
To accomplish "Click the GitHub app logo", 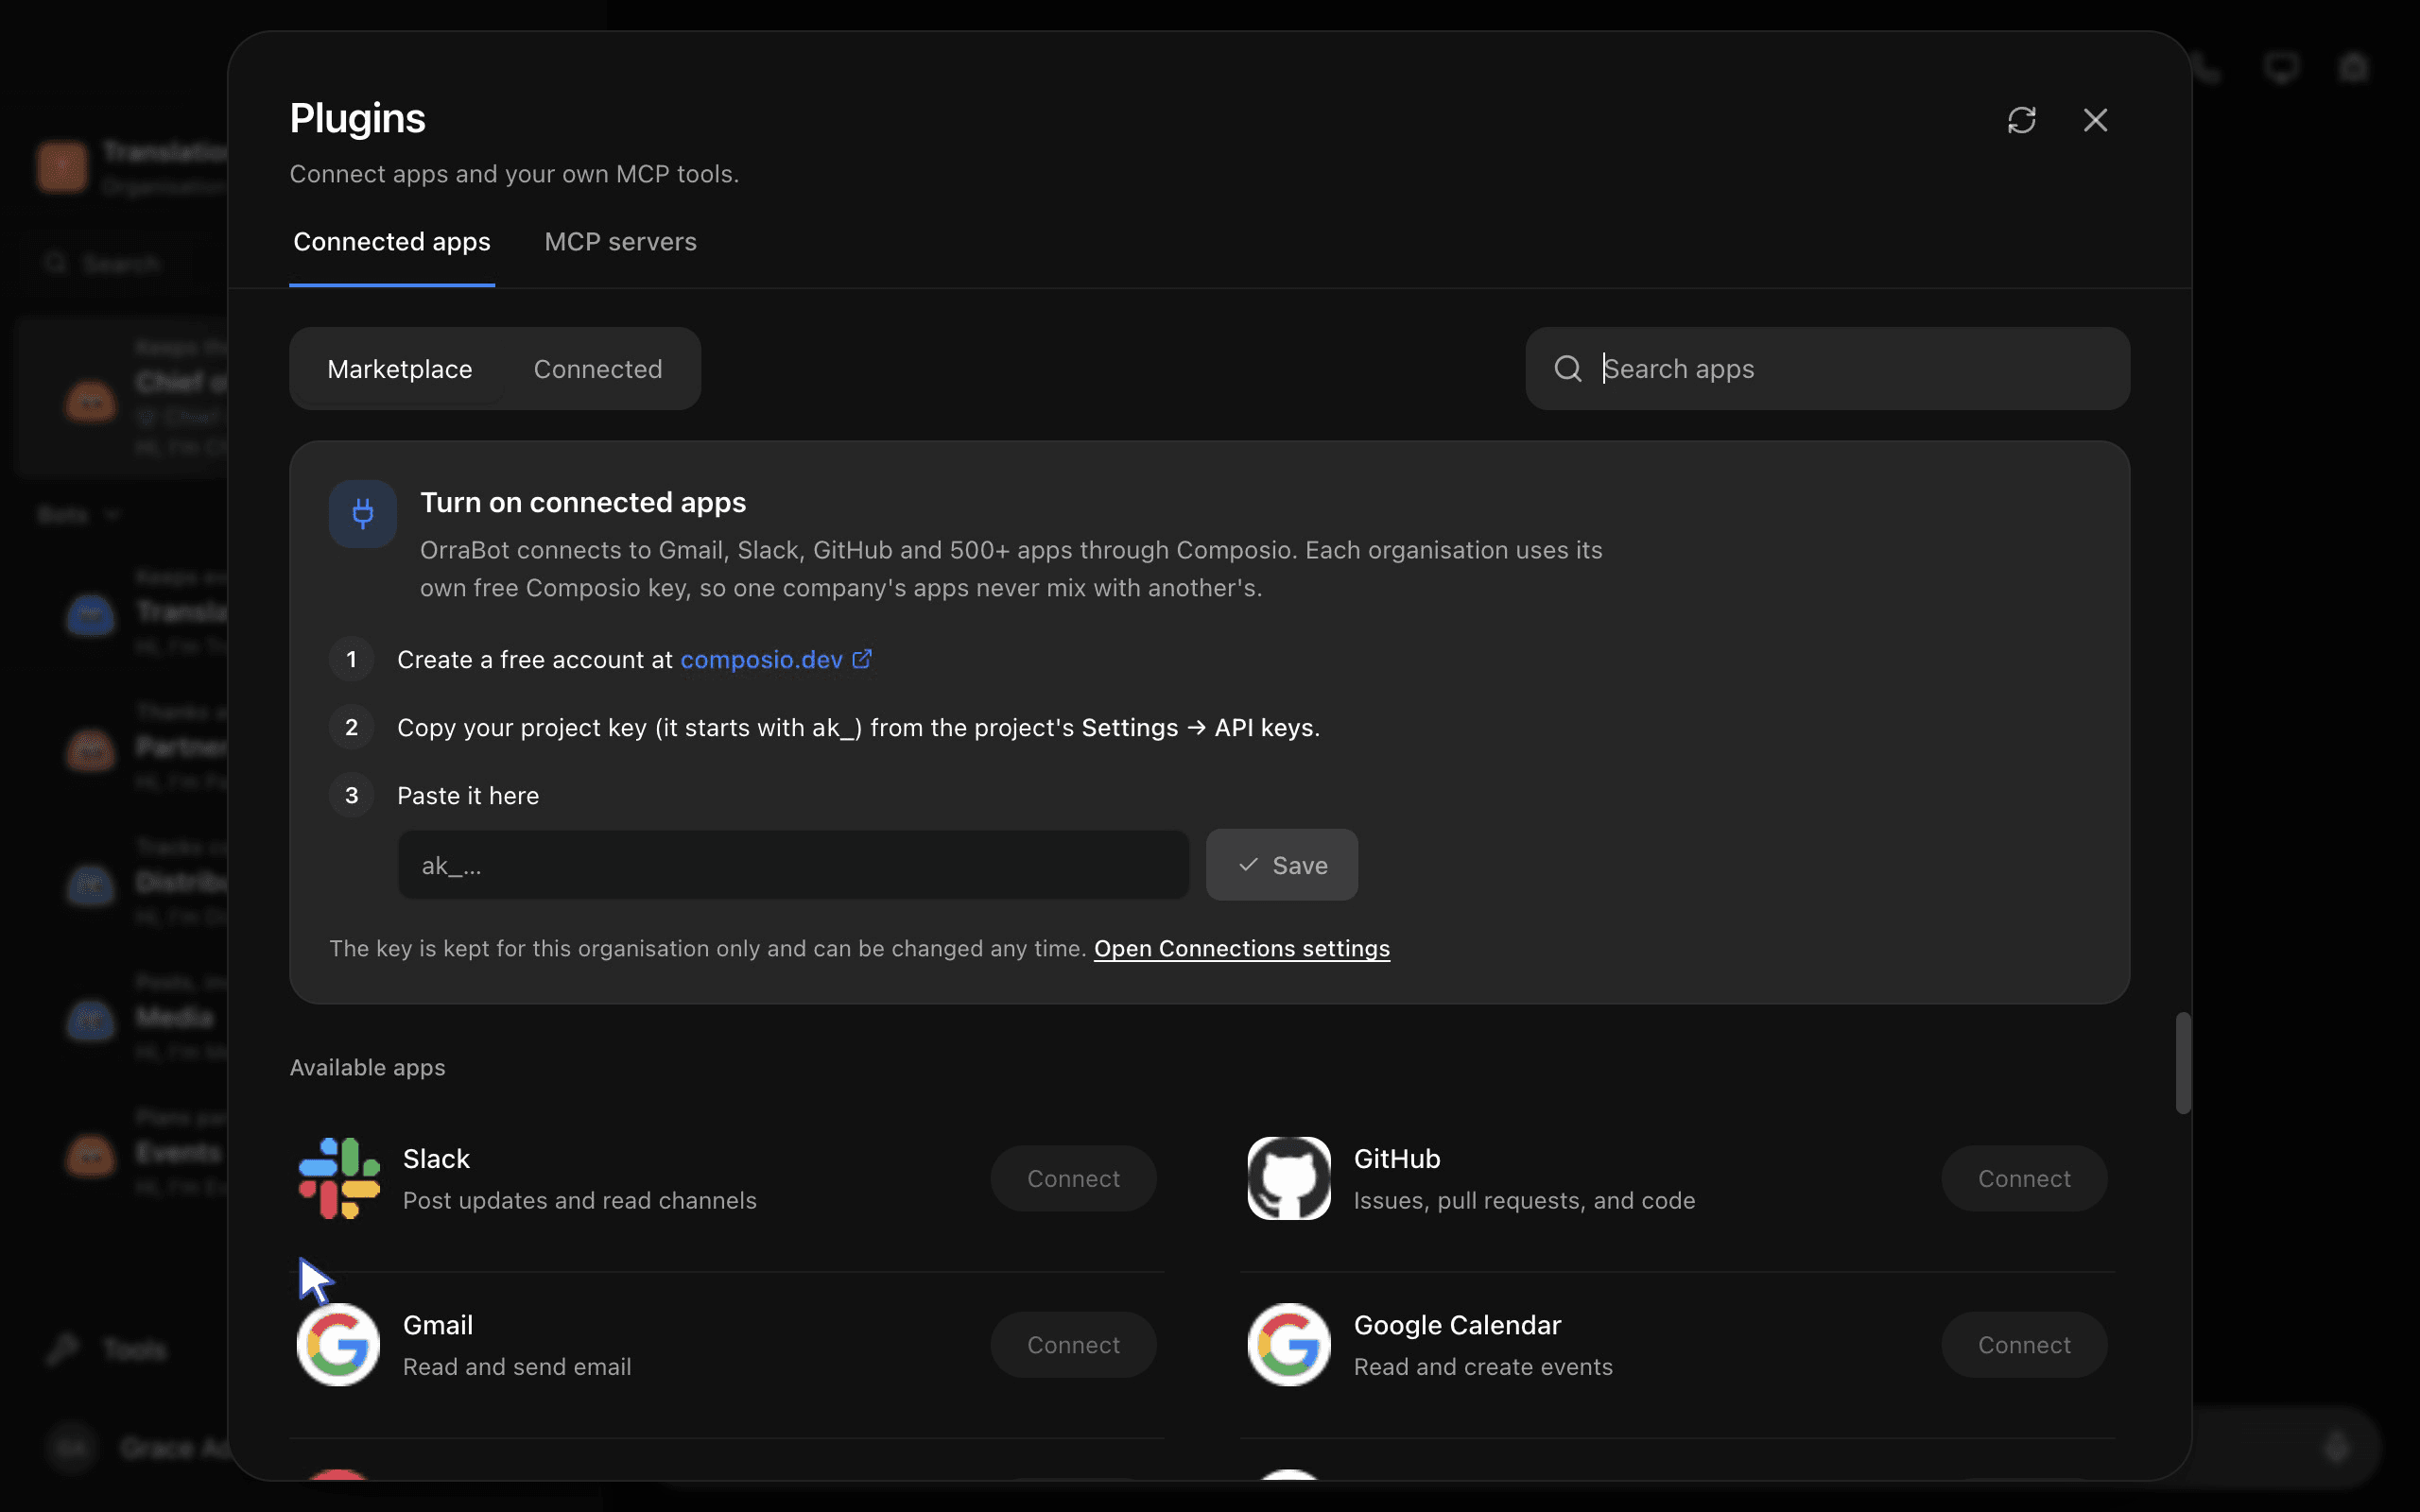I will click(x=1289, y=1178).
